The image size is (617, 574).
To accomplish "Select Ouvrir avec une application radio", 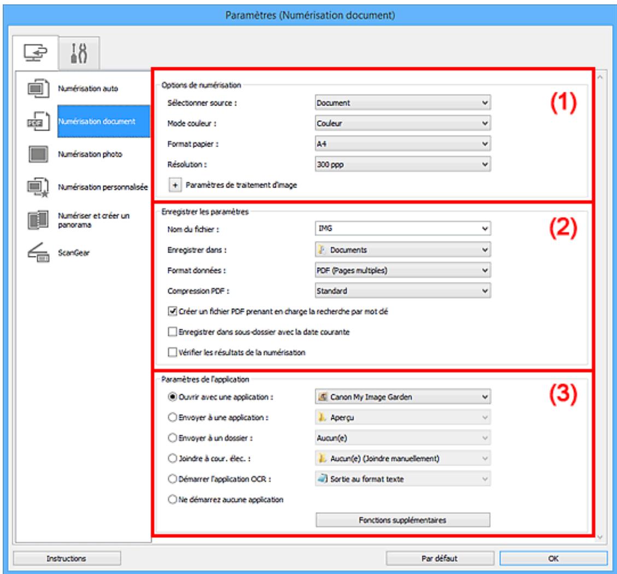I will point(172,397).
